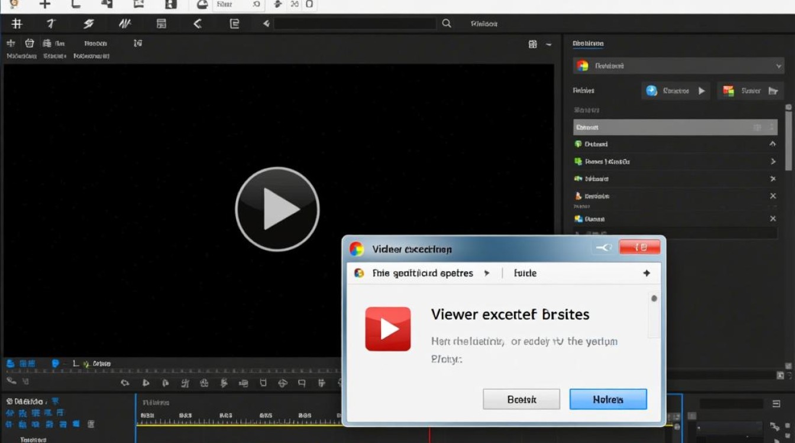Screen dimensions: 795x443
Task: Click the large play overlay on the video preview
Action: (x=277, y=209)
